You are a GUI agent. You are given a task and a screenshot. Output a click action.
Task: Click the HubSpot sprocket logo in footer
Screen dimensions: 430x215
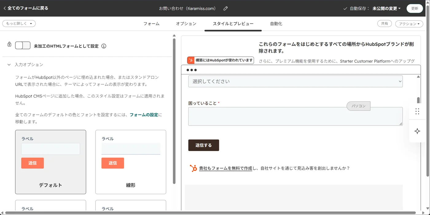point(193,168)
